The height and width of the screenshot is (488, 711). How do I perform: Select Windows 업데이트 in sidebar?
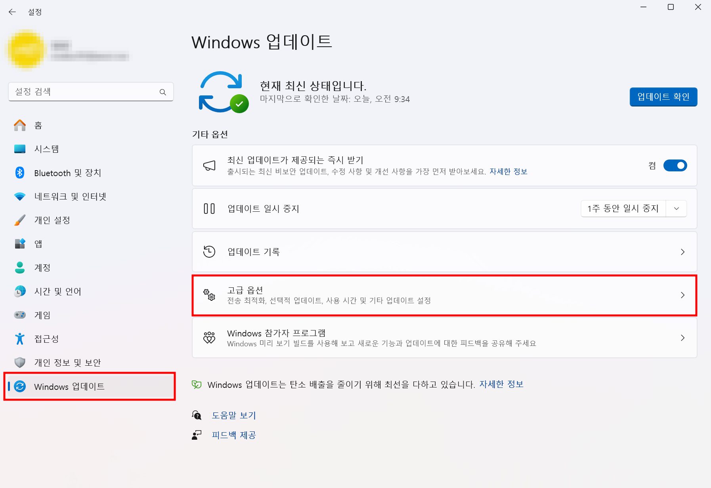(x=91, y=386)
